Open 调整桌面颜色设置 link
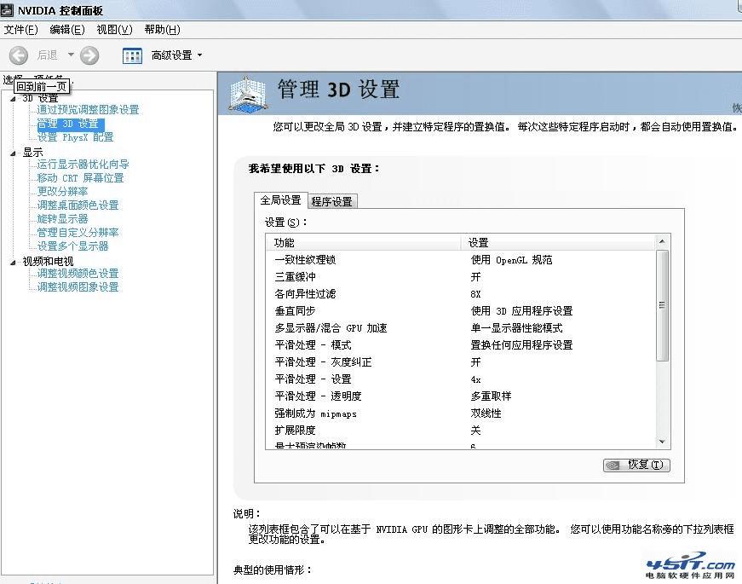 tap(78, 205)
